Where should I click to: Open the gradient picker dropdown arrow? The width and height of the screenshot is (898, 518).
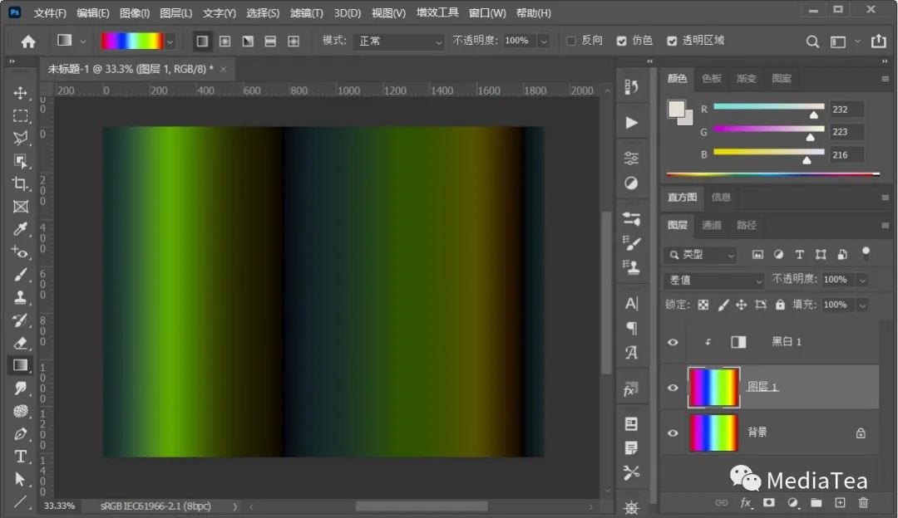coord(170,42)
